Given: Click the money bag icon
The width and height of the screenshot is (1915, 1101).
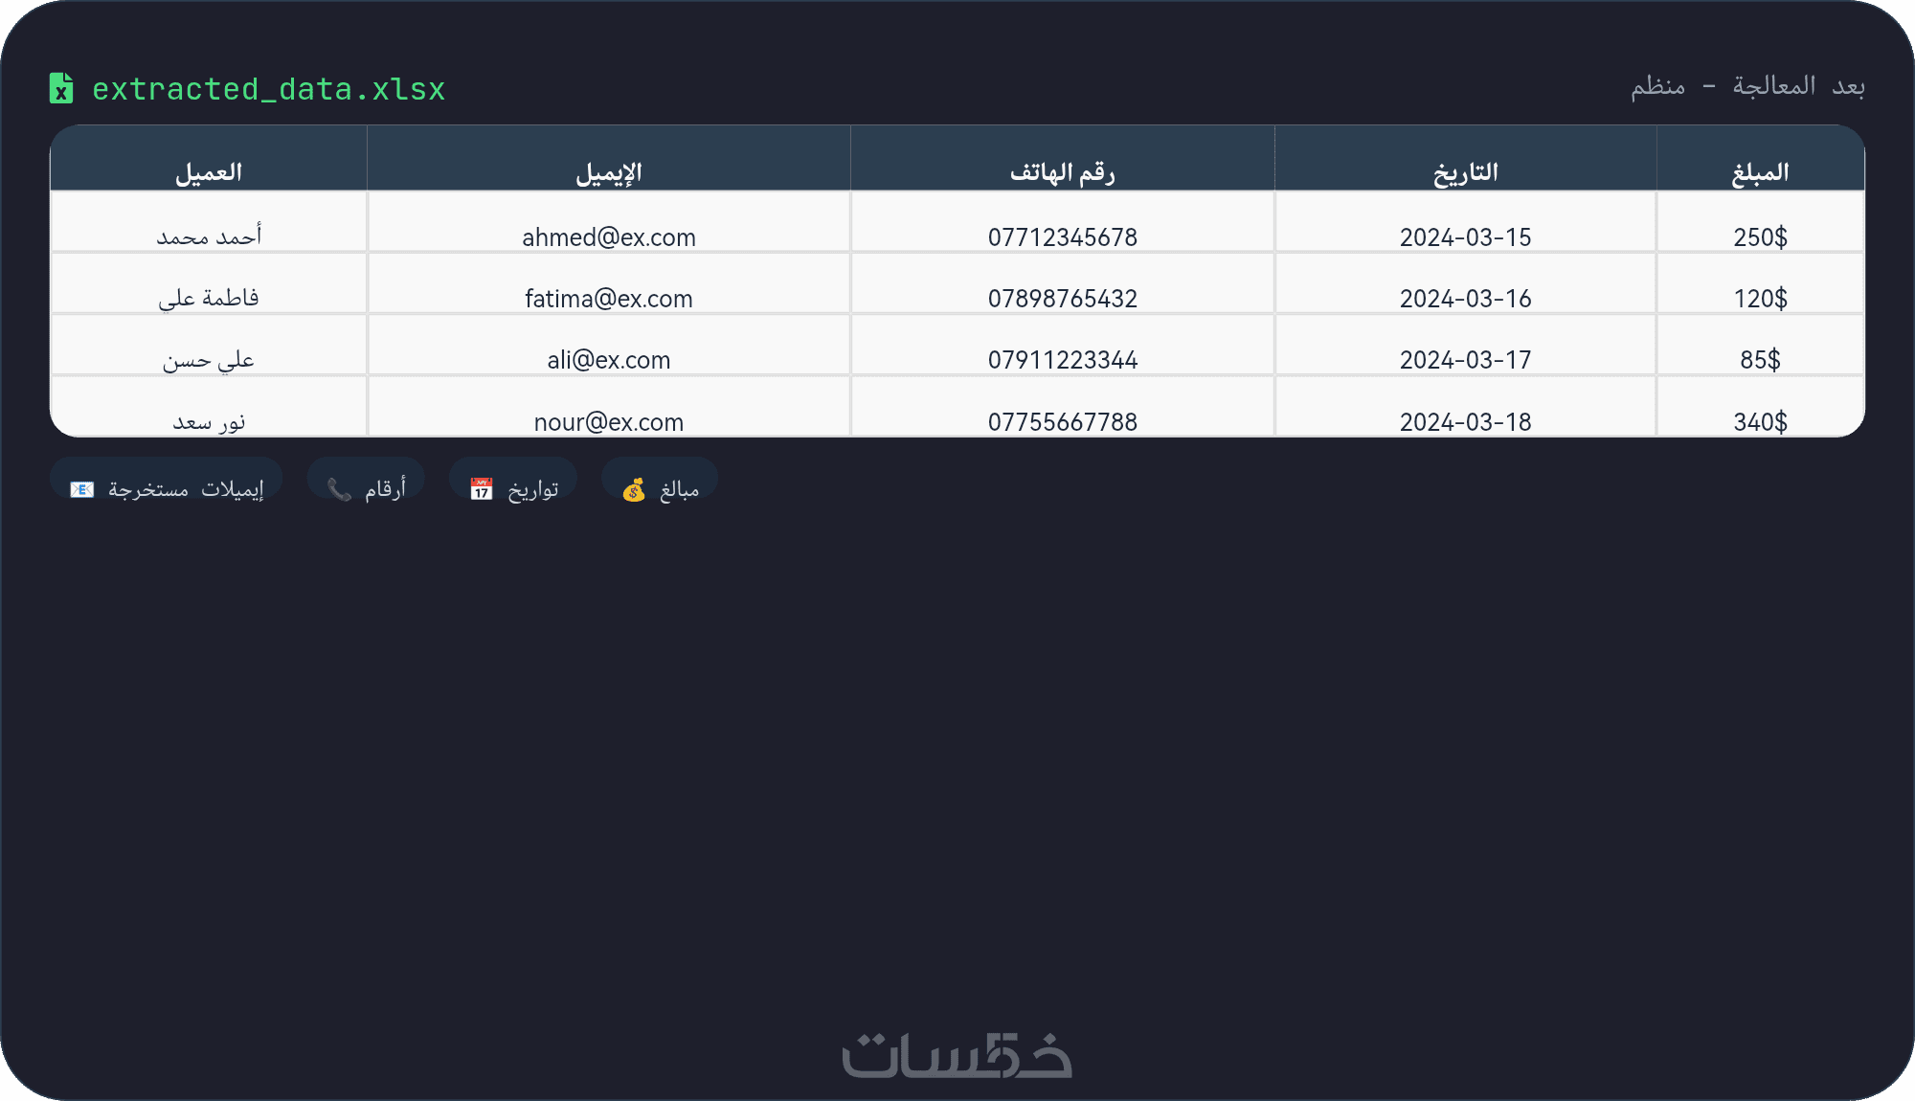Looking at the screenshot, I should (x=634, y=490).
